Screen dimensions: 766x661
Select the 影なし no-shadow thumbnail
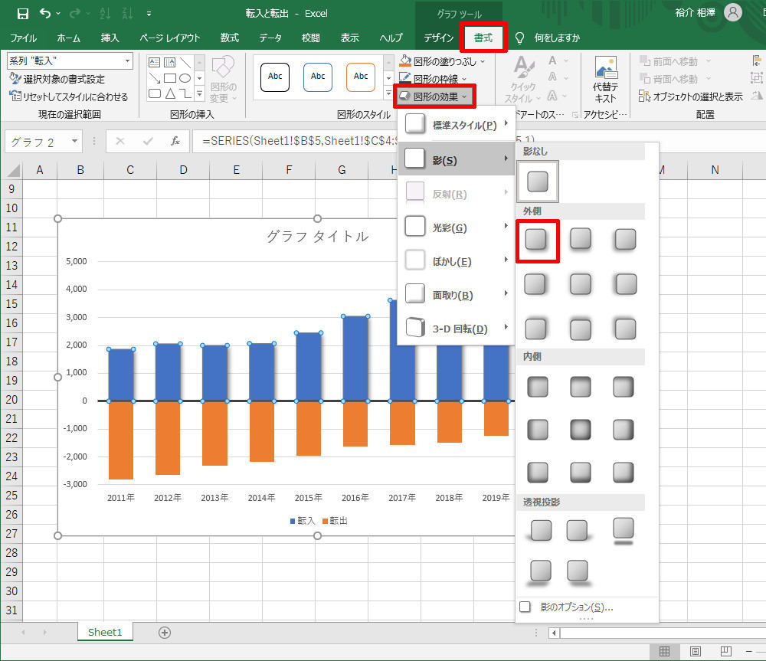coord(538,182)
